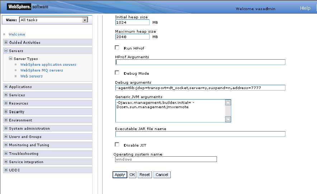Screen dimensions: 317x194
Task: Click the Welcome wasadmin text
Action: 256,9
